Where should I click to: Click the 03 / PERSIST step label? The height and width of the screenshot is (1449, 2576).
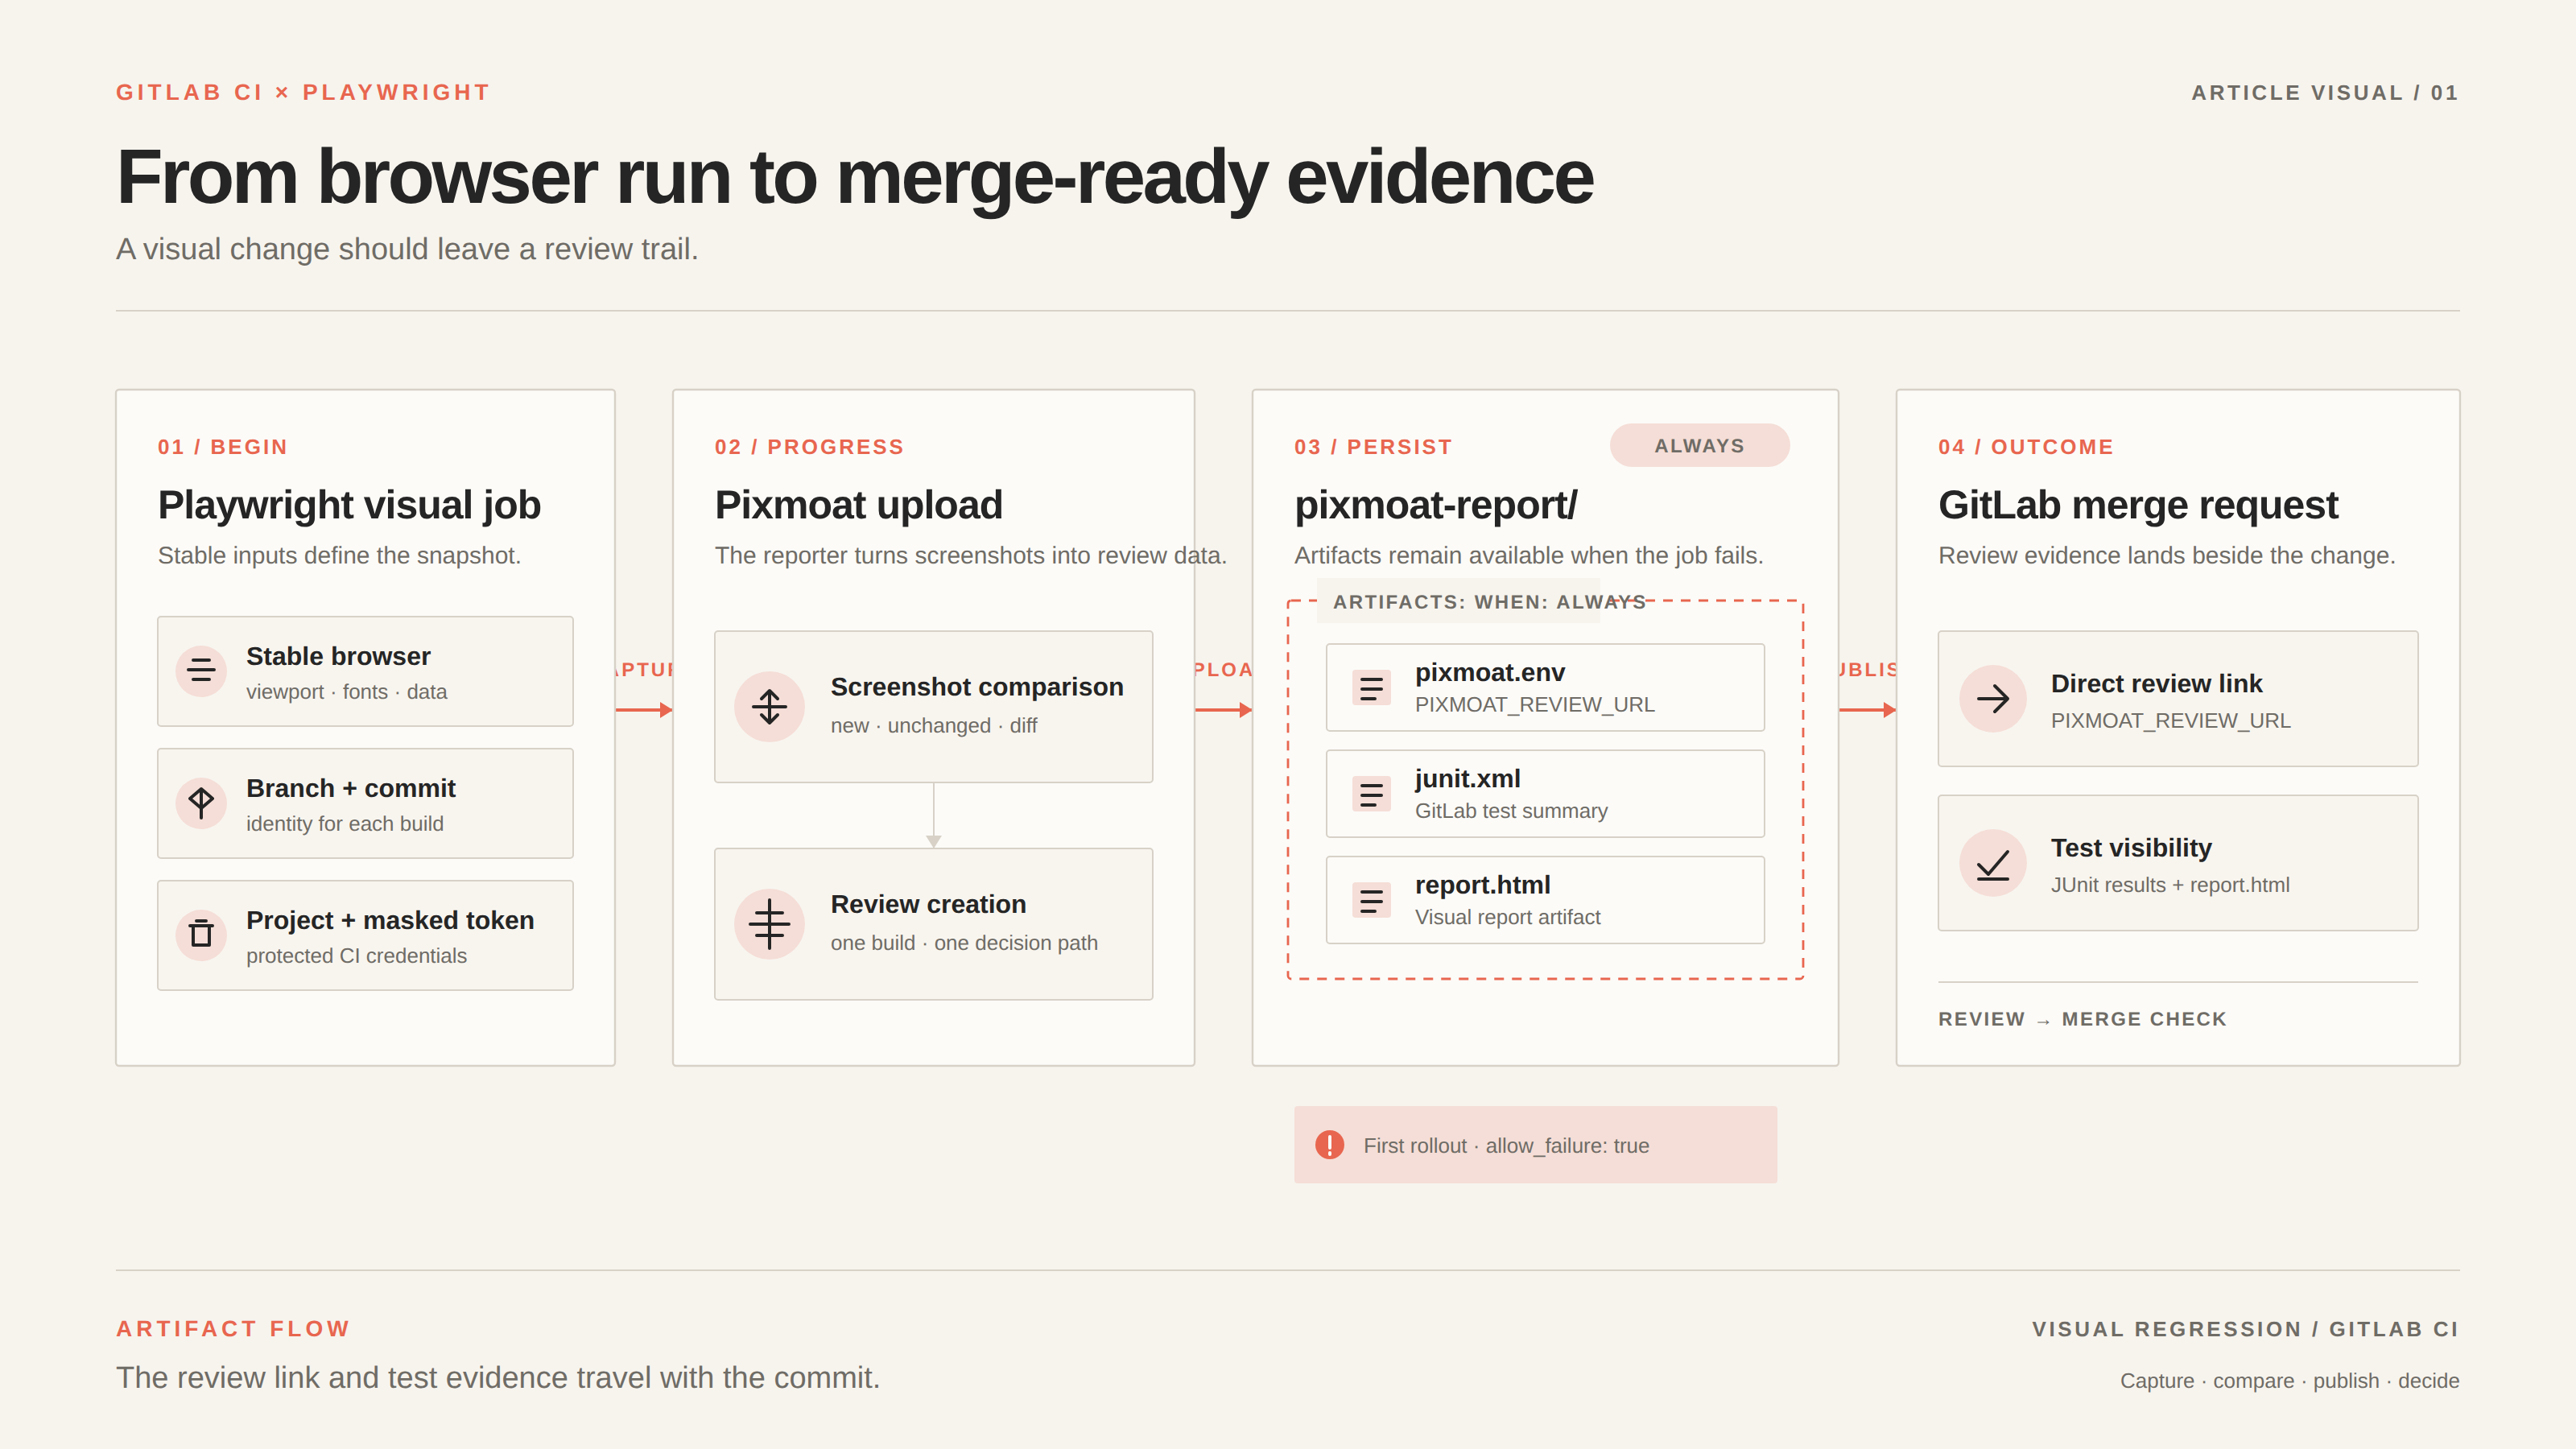(x=1373, y=447)
